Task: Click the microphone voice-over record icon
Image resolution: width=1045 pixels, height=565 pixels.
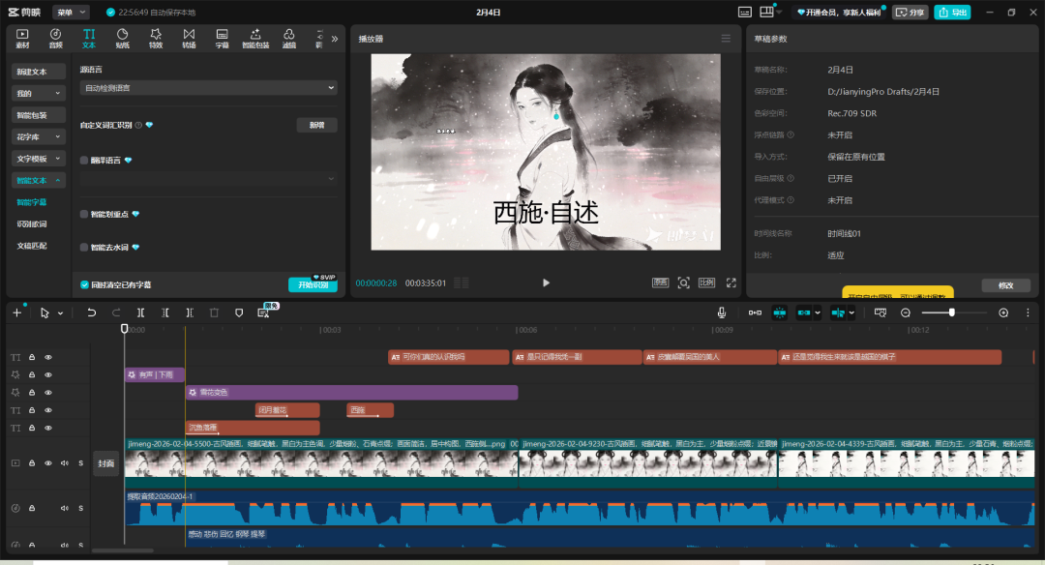Action: click(721, 312)
